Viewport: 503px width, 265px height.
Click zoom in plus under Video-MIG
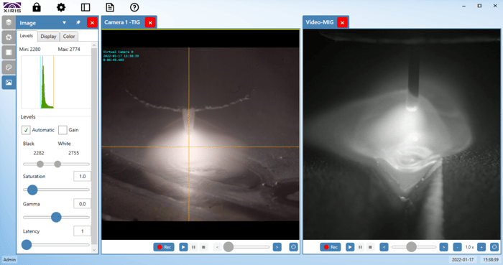pyautogui.click(x=481, y=247)
